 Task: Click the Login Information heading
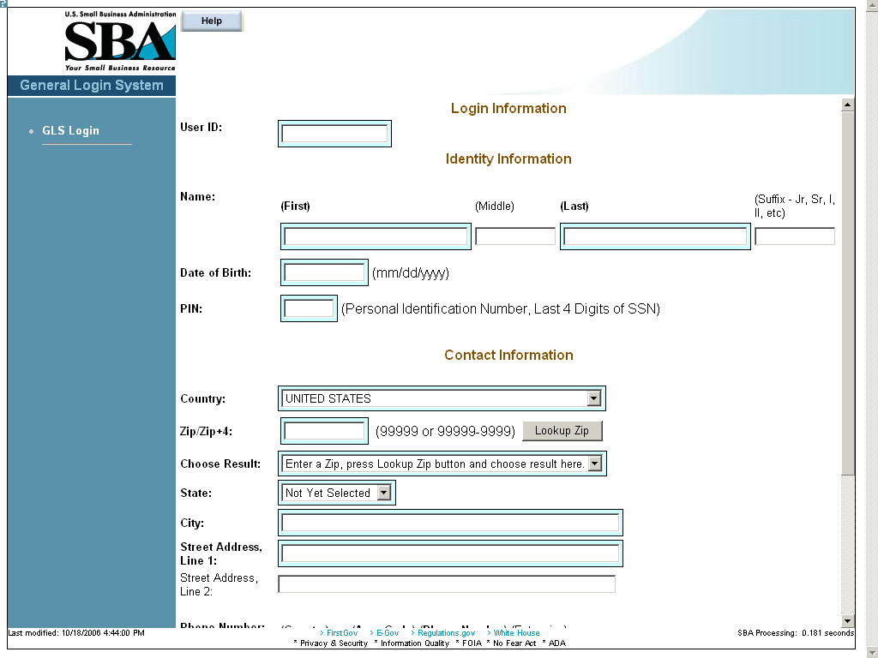point(508,108)
